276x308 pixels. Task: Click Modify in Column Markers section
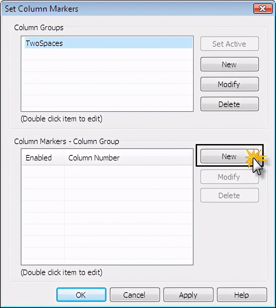pos(229,177)
